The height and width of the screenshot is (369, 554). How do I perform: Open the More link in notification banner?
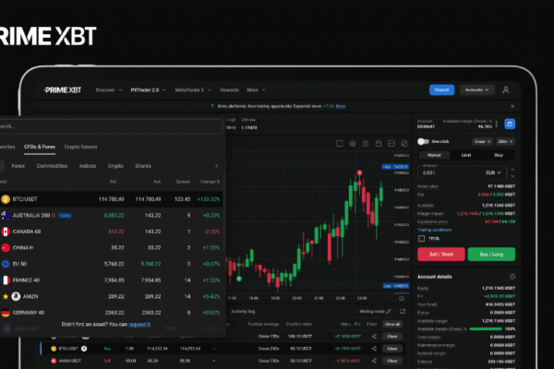tap(341, 106)
